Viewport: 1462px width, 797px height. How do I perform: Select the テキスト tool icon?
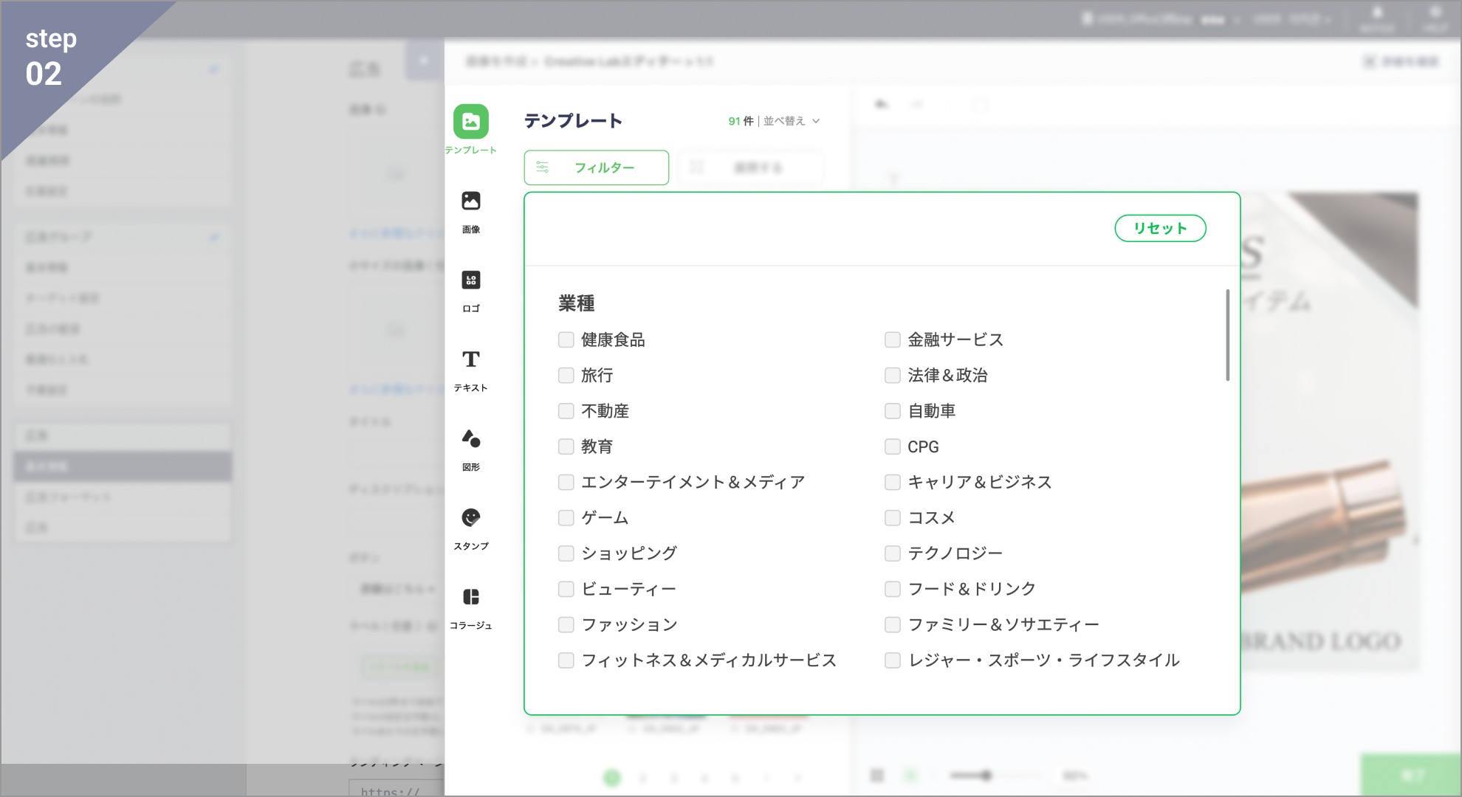tap(470, 359)
